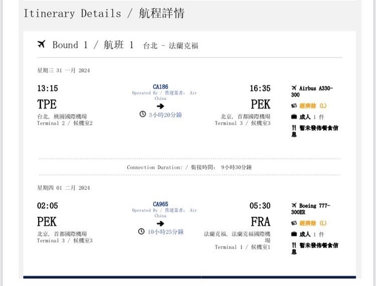Click the FRA arrival airport code
The image size is (376, 286).
(x=261, y=221)
